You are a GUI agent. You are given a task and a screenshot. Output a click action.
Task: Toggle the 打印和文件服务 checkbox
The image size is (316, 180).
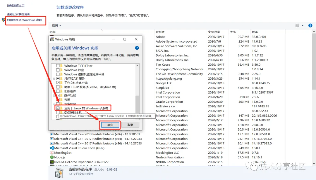58,78
